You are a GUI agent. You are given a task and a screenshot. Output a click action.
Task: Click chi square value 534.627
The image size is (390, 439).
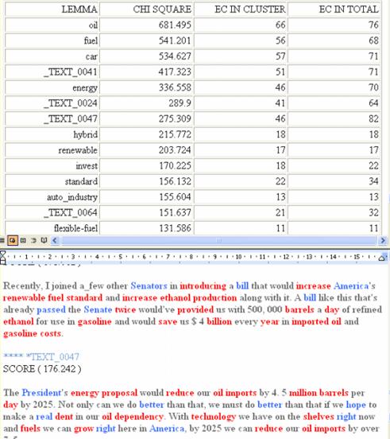[175, 56]
